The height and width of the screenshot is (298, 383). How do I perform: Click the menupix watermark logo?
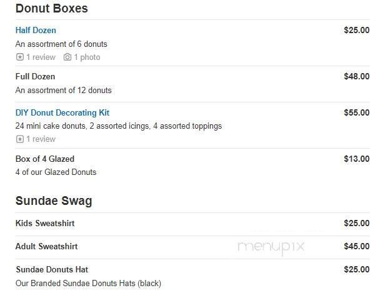tap(271, 247)
